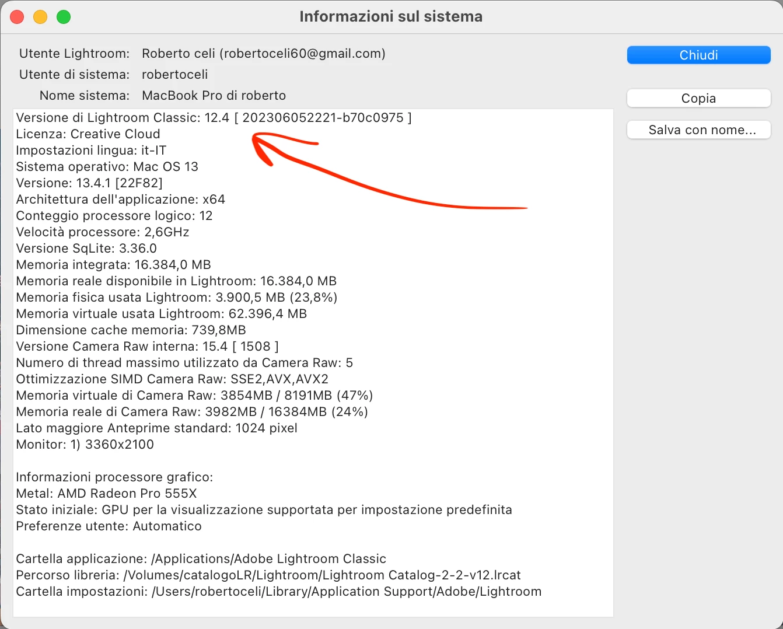Select the Memoria virtuale di Camera Raw line

(194, 396)
